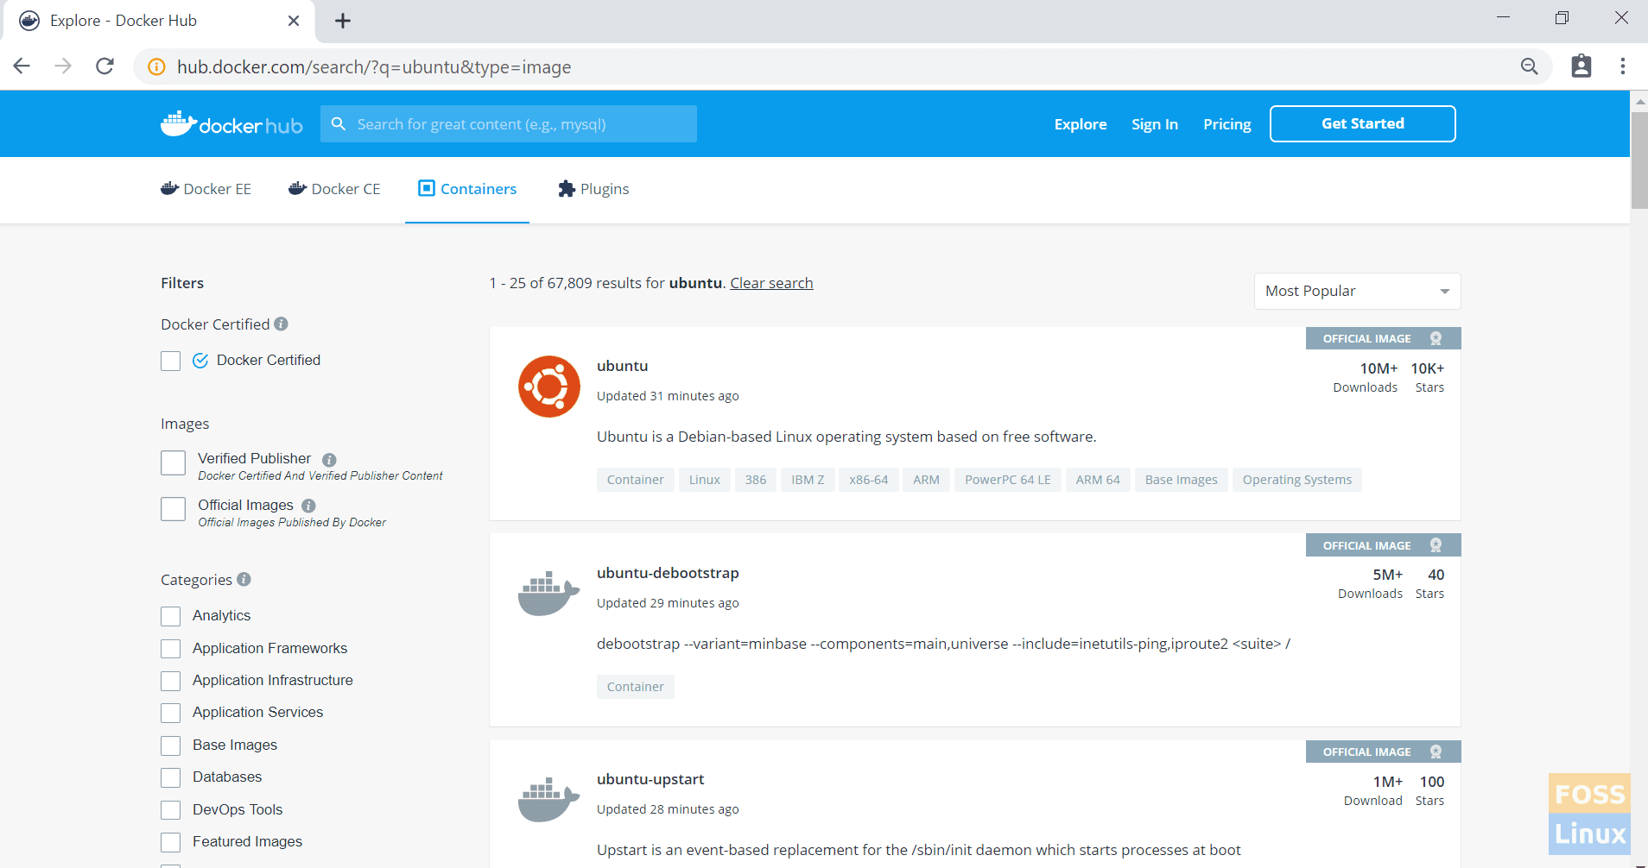Open the Most Popular sort dropdown
The image size is (1648, 868).
click(1357, 291)
